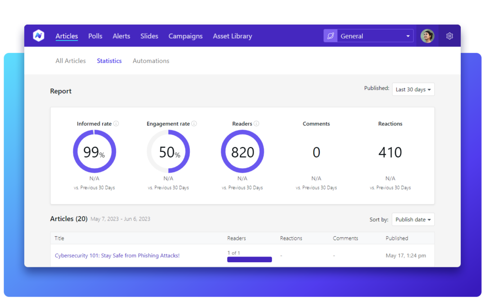Open the Last 30 days published filter
The width and height of the screenshot is (485, 301).
[413, 89]
